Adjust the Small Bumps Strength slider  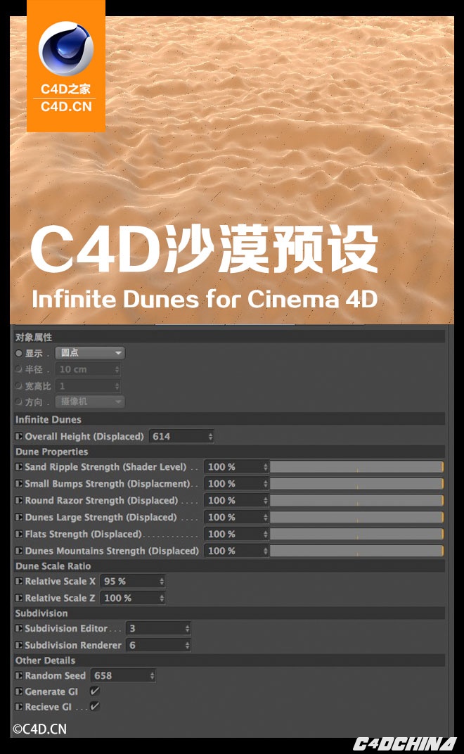pyautogui.click(x=356, y=483)
